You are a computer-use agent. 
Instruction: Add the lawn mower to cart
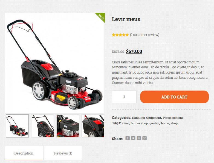click(x=174, y=97)
